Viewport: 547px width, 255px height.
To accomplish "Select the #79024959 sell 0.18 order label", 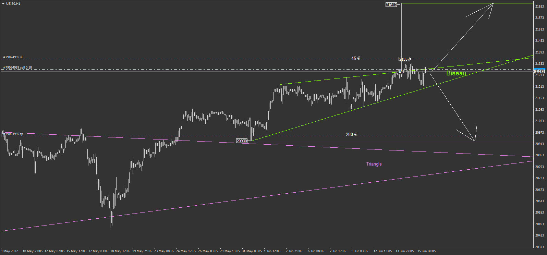I will pyautogui.click(x=17, y=68).
